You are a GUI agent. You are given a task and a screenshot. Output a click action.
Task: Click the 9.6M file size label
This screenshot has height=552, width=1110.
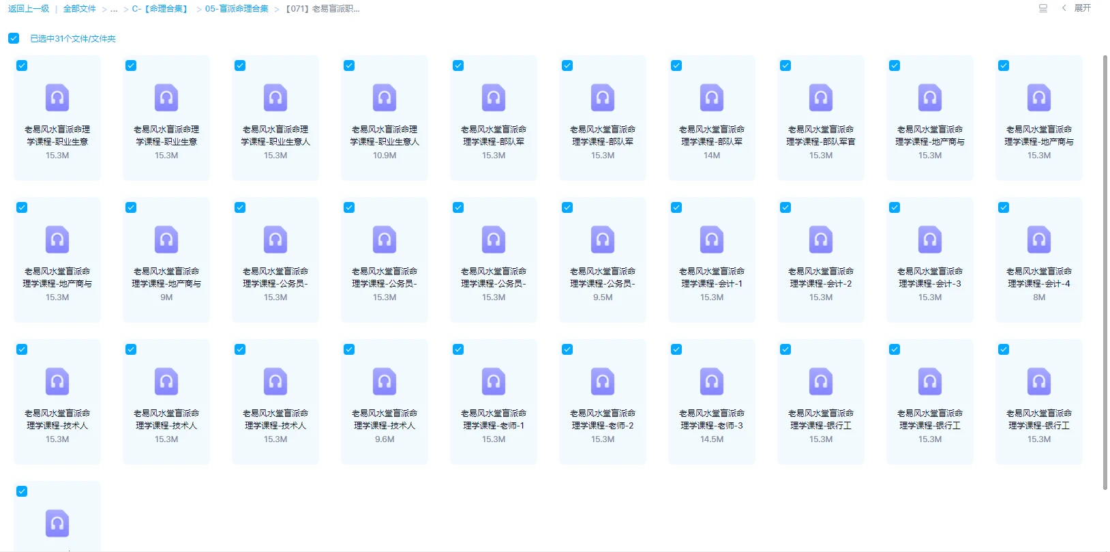point(385,439)
